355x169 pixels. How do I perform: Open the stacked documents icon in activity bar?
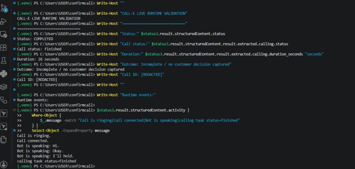[x=4, y=140]
